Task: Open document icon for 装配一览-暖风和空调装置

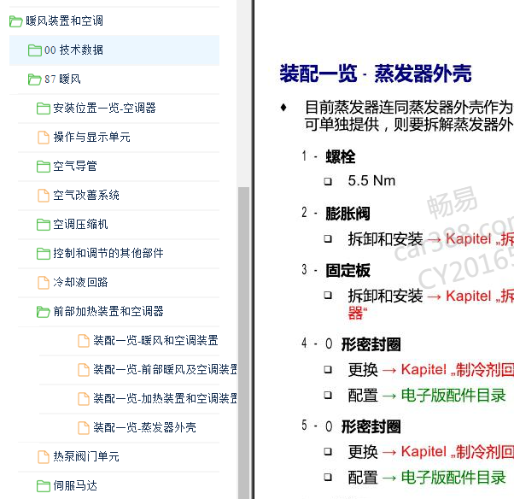Action: coord(84,341)
